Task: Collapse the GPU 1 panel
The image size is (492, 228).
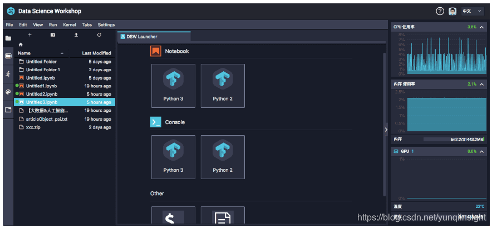Action: (481, 151)
